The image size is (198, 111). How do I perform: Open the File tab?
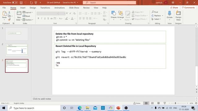4,8
